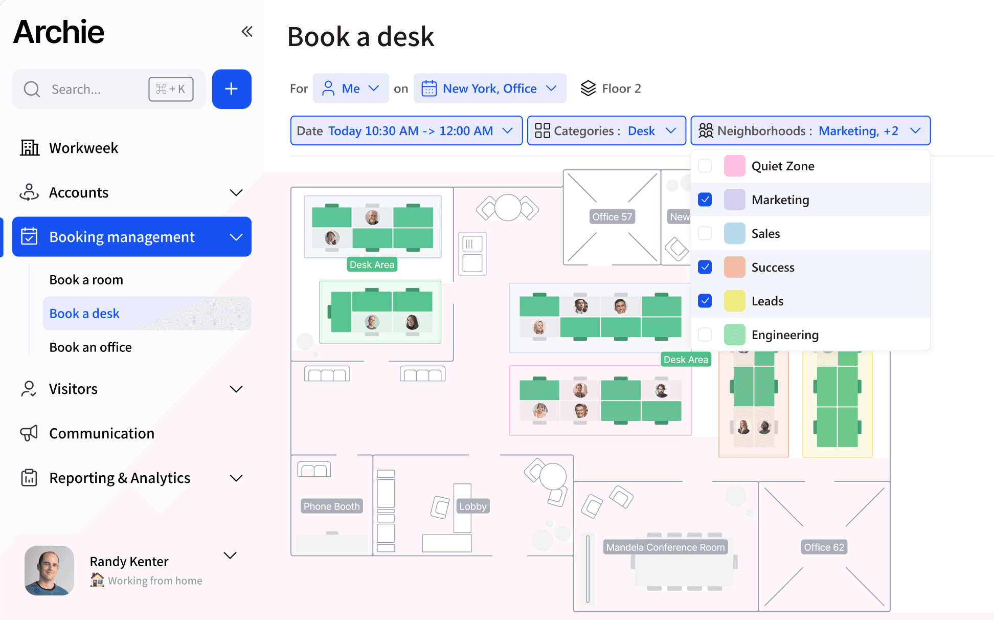This screenshot has height=620, width=994.
Task: Click the Accounts person icon
Action: [29, 192]
